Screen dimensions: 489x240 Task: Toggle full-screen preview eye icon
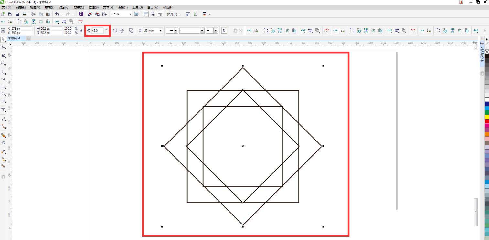pos(153,14)
